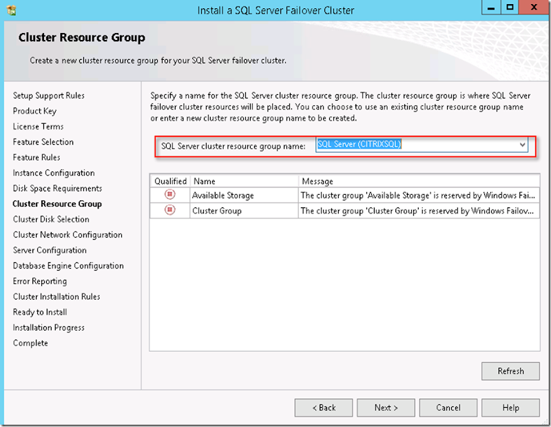551x427 pixels.
Task: Go to the Next step
Action: [x=386, y=408]
